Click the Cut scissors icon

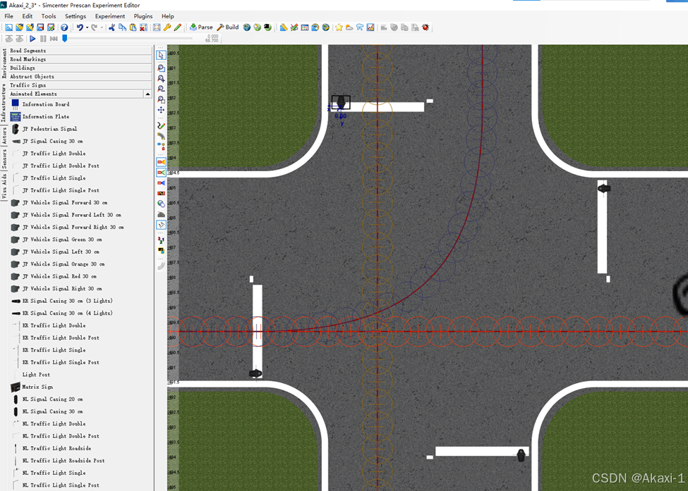tap(112, 27)
